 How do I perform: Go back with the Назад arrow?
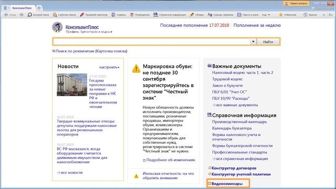[10, 15]
